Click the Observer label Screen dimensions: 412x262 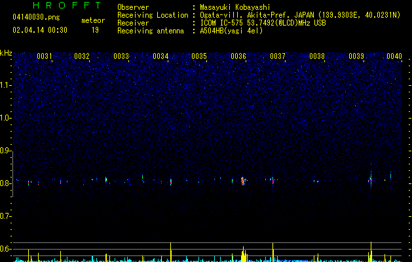click(133, 7)
